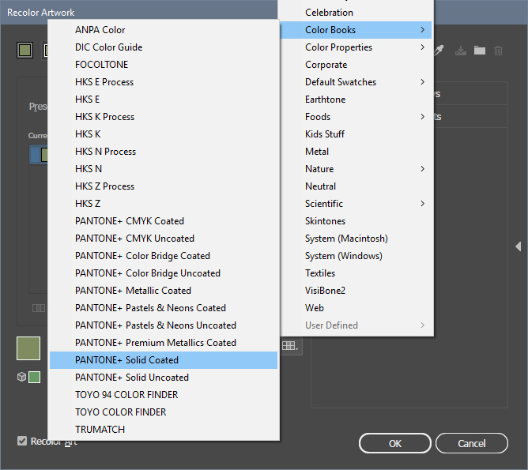Click the delete color group trash icon
Viewport: 528px width, 470px height.
tap(499, 51)
